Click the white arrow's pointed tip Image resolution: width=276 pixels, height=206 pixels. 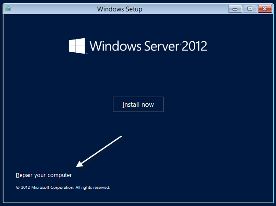[x=77, y=166]
